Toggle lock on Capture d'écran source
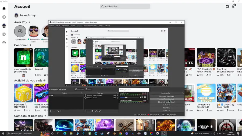242x136 pixels. pos(117,98)
